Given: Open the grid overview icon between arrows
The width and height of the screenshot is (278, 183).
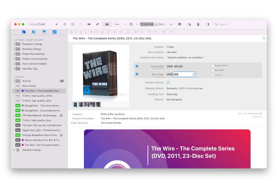Looking at the screenshot, I should click(x=131, y=24).
